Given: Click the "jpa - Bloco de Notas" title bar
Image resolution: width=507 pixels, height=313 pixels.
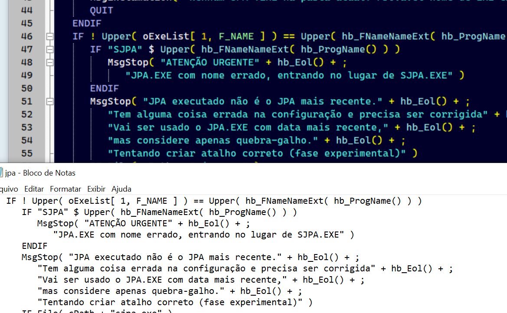Looking at the screenshot, I should click(x=40, y=173).
